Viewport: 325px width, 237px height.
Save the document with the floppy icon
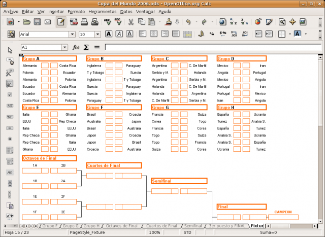point(37,22)
